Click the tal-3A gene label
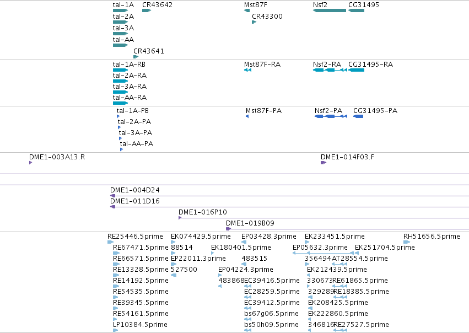The width and height of the screenshot is (469, 333). [x=123, y=28]
